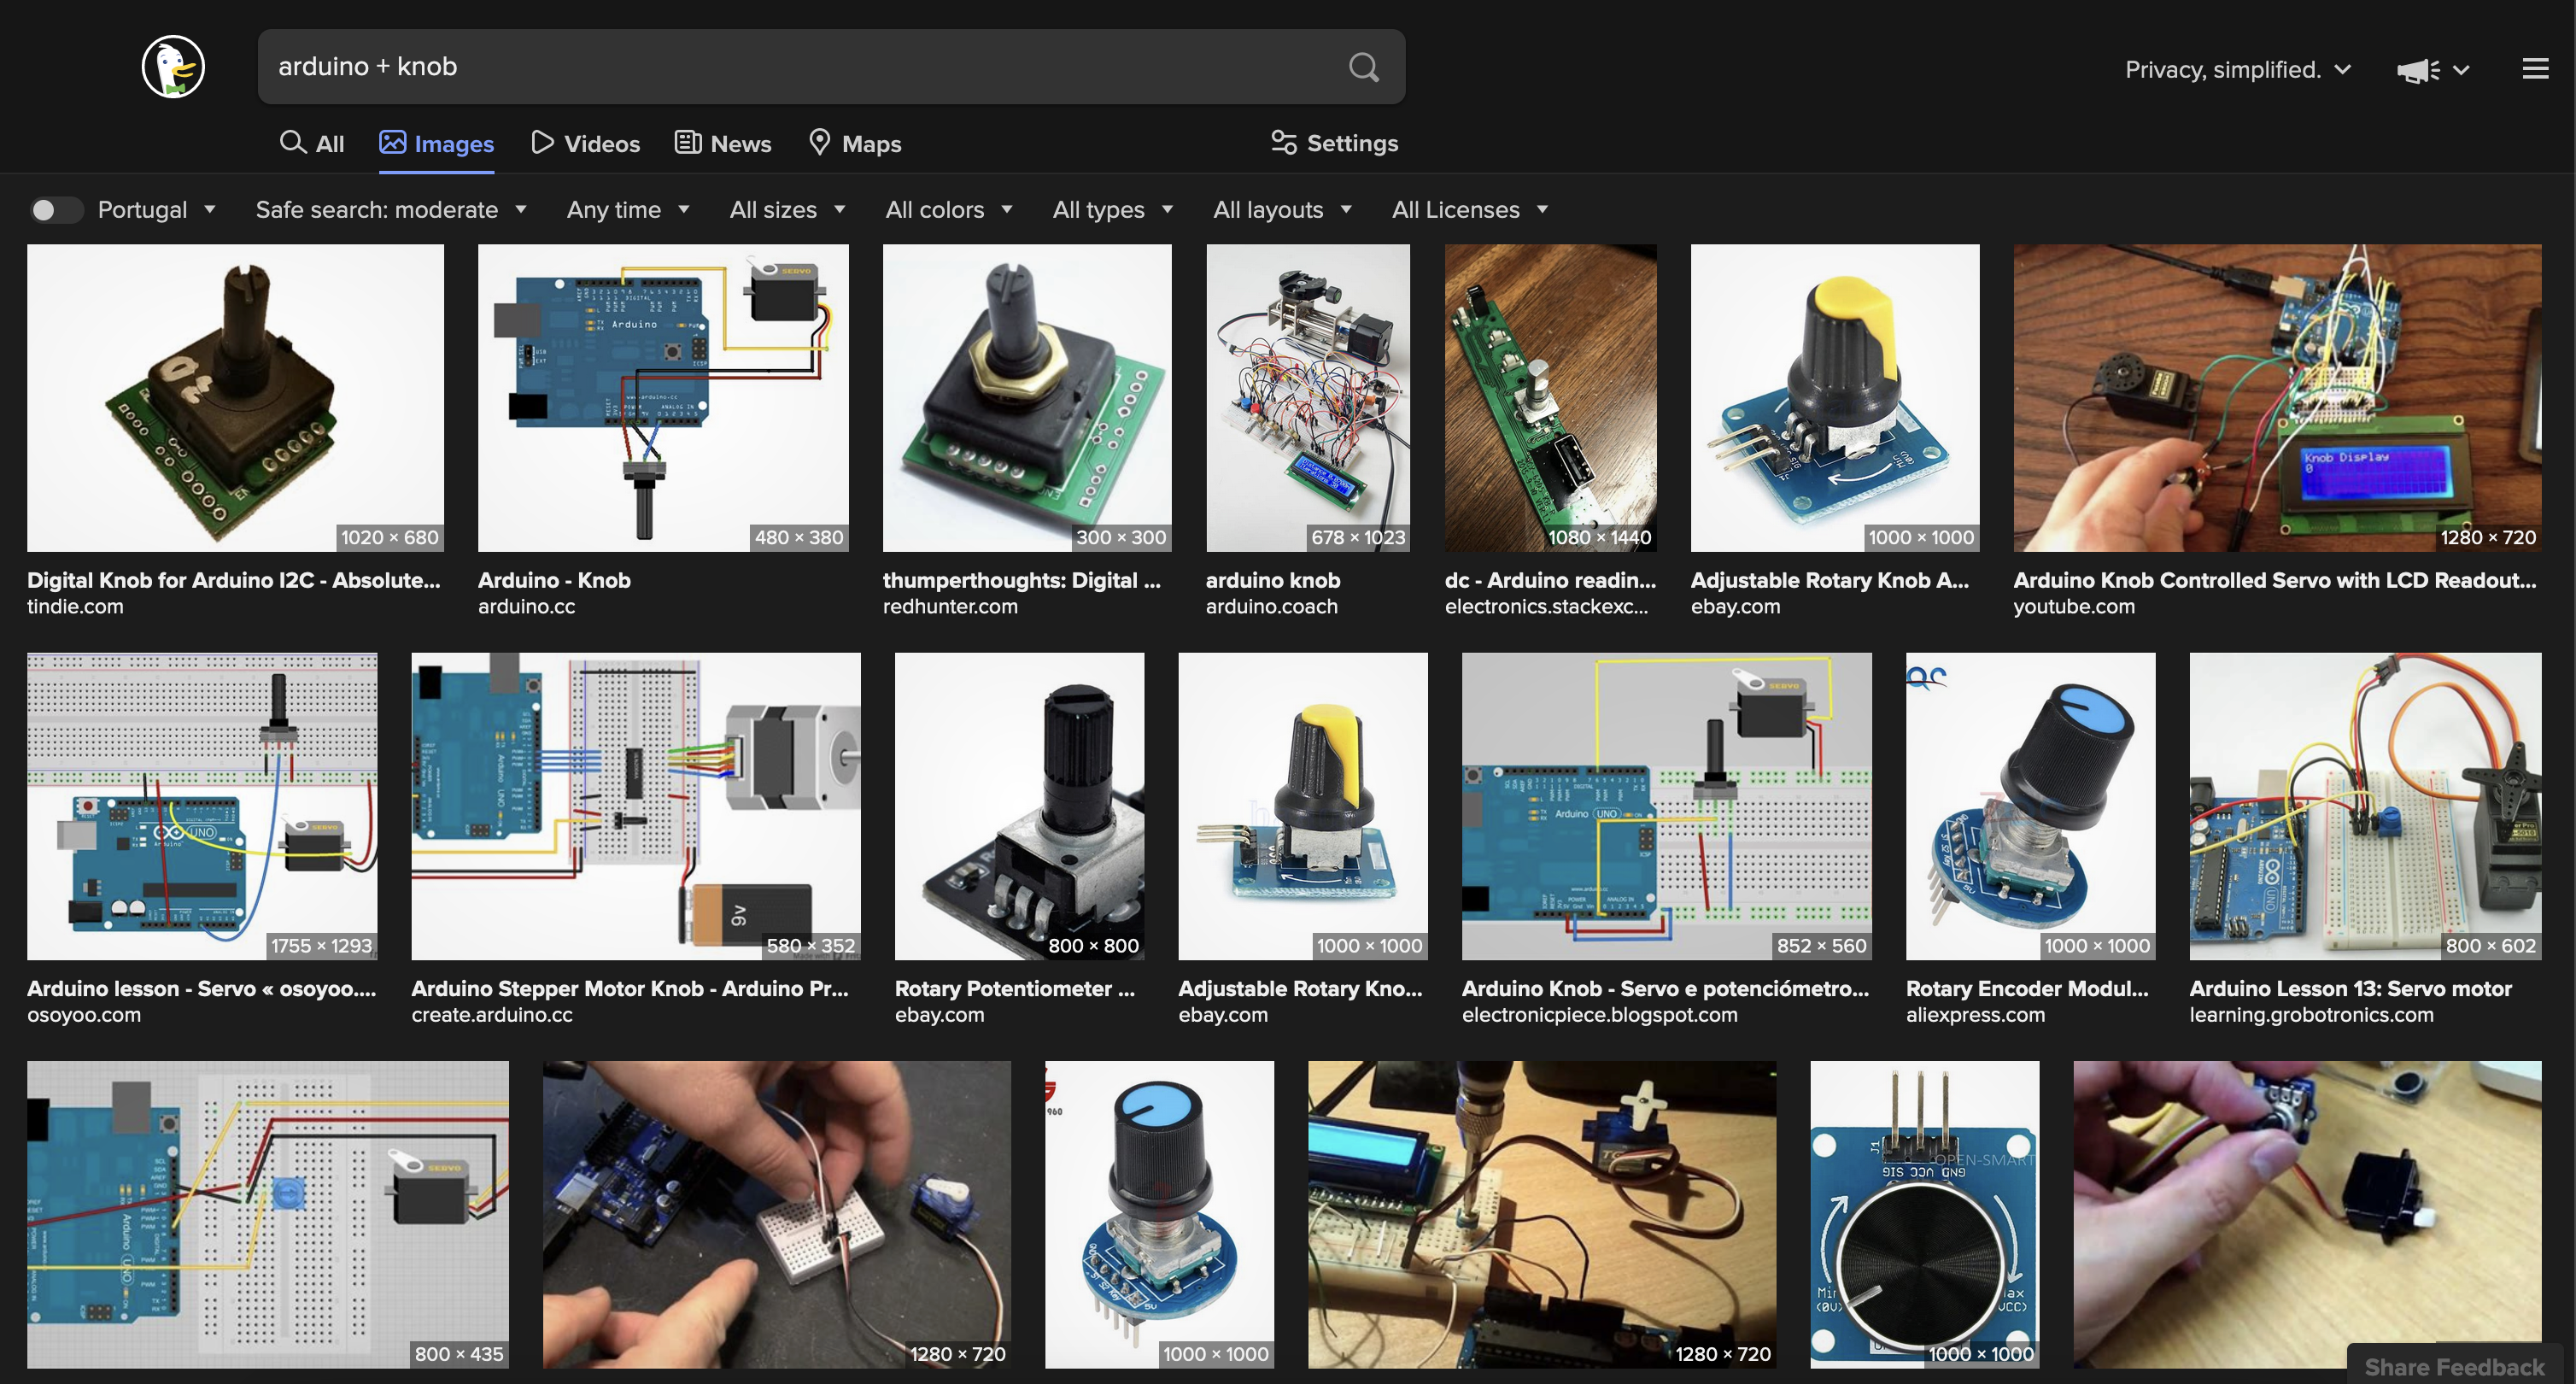The height and width of the screenshot is (1384, 2576).
Task: Open the All sizes filter
Action: (788, 210)
